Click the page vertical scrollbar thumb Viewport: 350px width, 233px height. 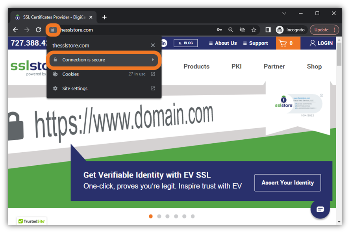(339, 54)
